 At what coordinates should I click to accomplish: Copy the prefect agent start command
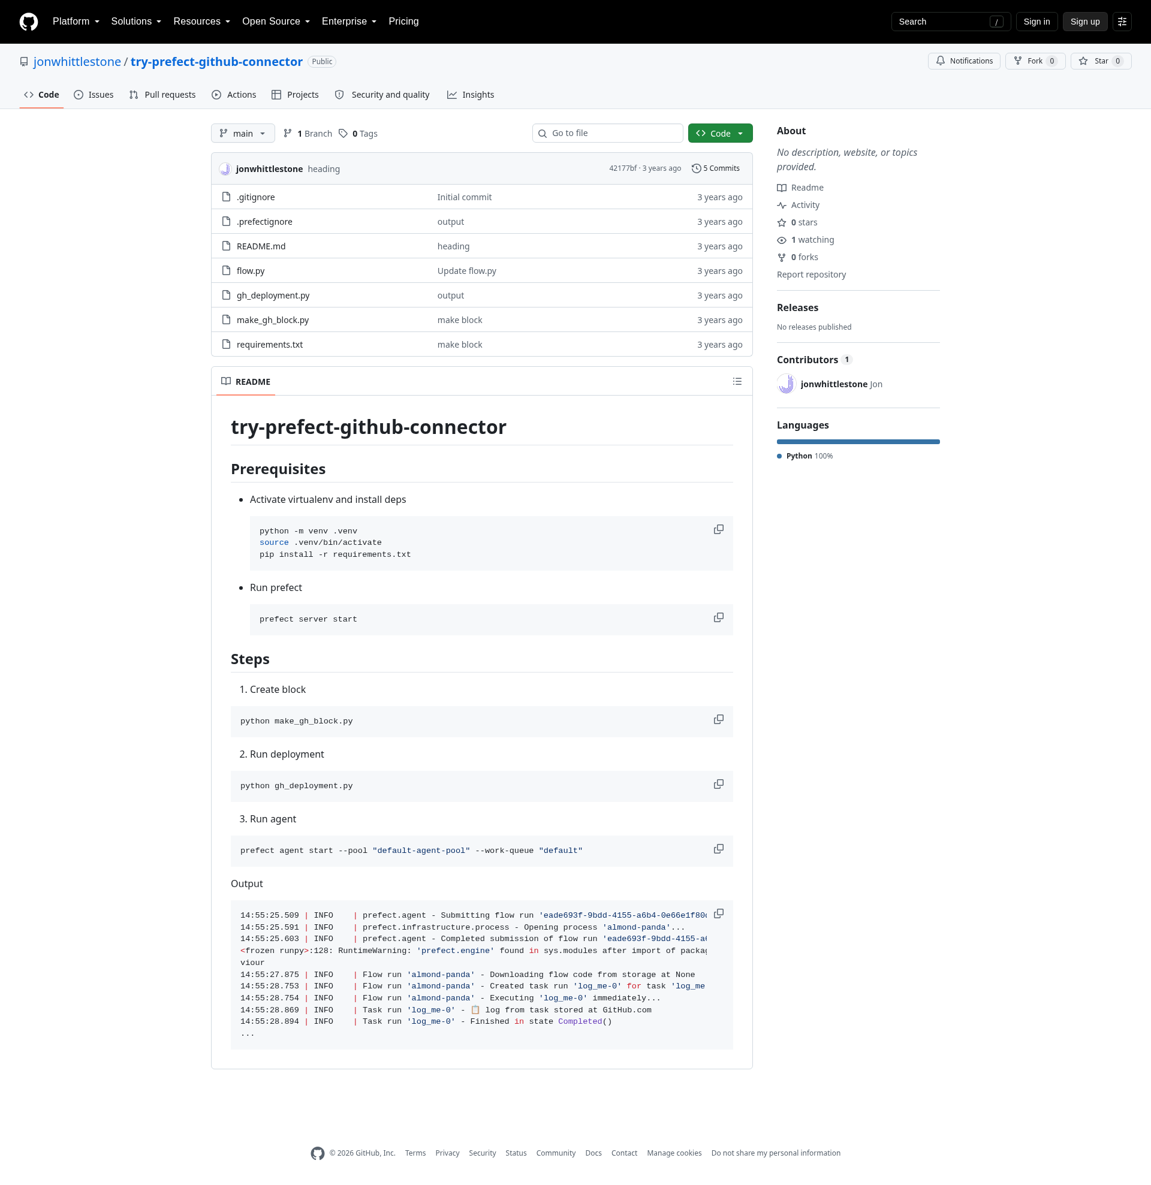(x=719, y=848)
